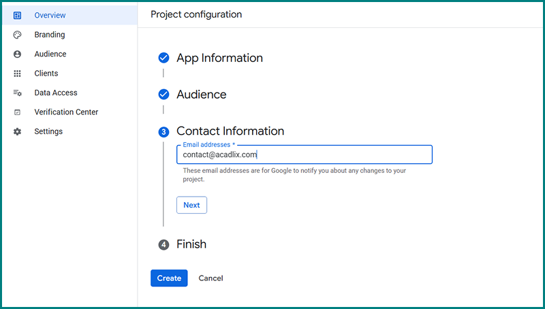Expand the Finish step heading

coord(191,244)
